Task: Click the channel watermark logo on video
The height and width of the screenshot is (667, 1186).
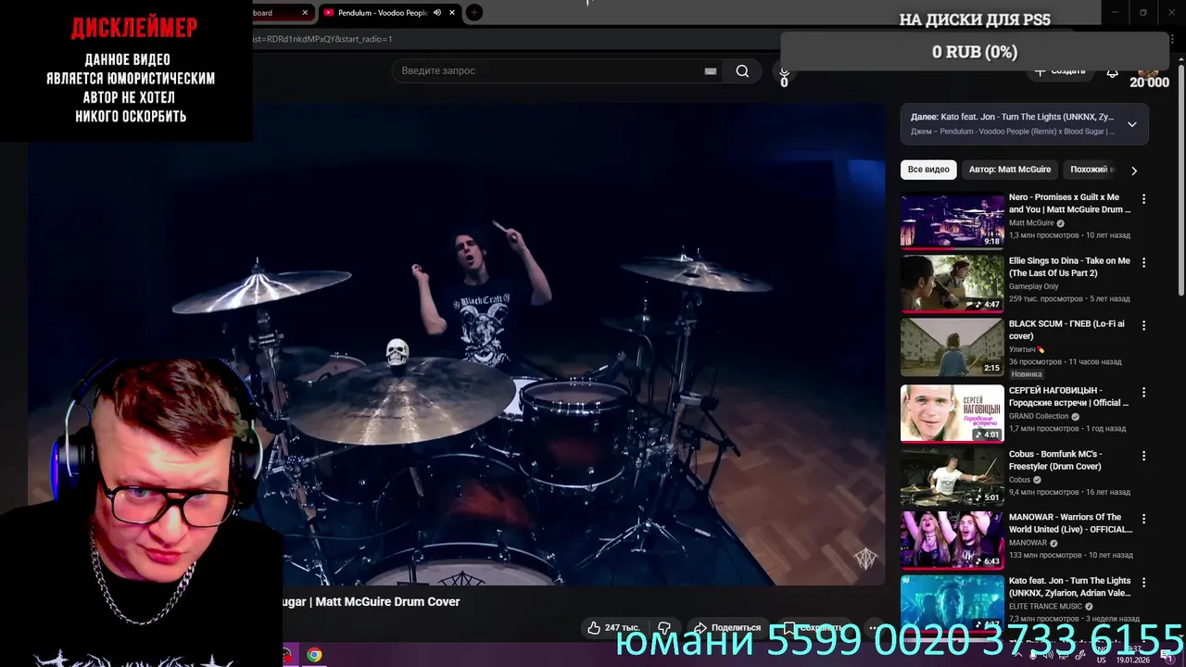Action: (865, 559)
